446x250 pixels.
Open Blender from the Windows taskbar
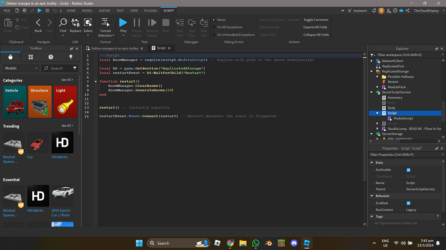click(x=268, y=243)
